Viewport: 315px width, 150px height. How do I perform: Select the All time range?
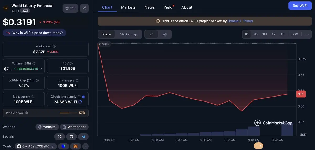[282, 34]
